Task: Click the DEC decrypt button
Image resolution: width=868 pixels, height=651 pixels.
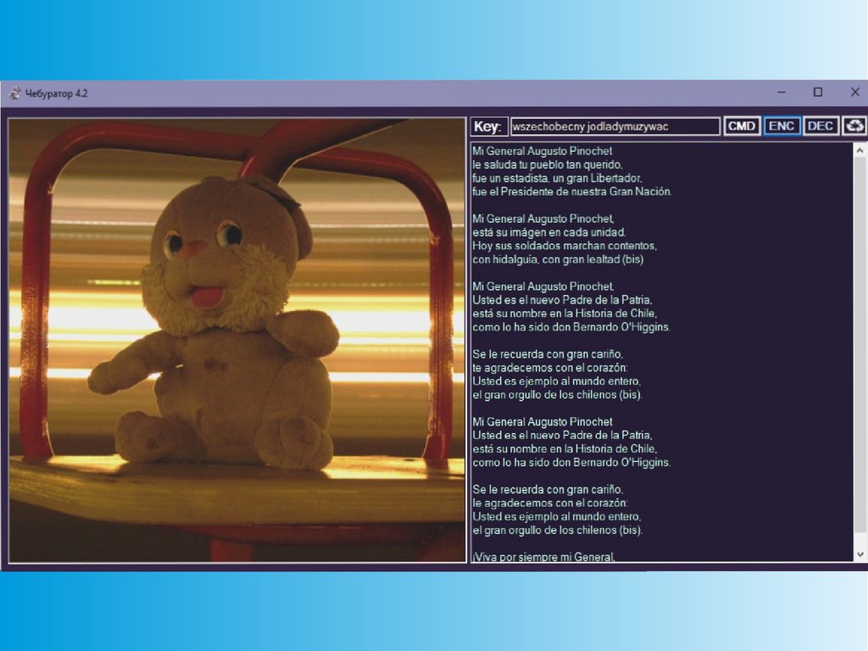Action: pyautogui.click(x=820, y=125)
